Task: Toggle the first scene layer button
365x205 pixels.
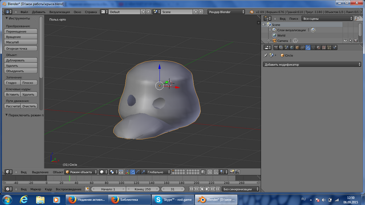Action: pyautogui.click(x=173, y=171)
